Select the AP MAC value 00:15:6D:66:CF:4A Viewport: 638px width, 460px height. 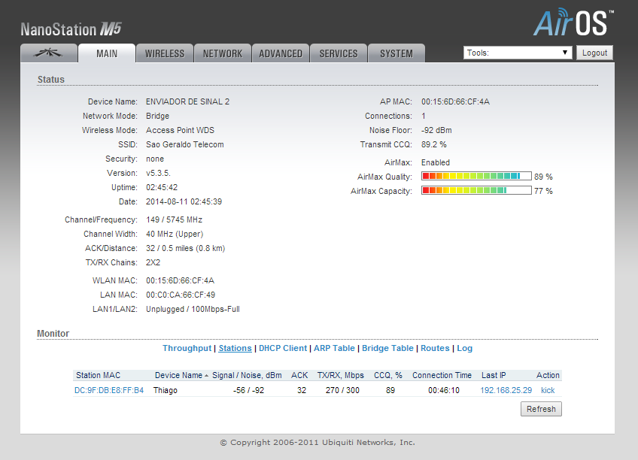pos(455,101)
